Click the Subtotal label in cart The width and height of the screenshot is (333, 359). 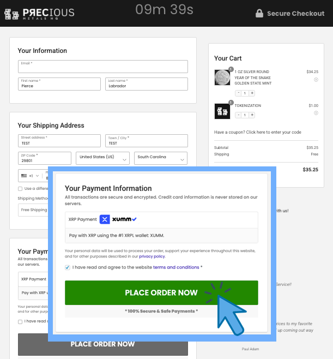point(221,148)
